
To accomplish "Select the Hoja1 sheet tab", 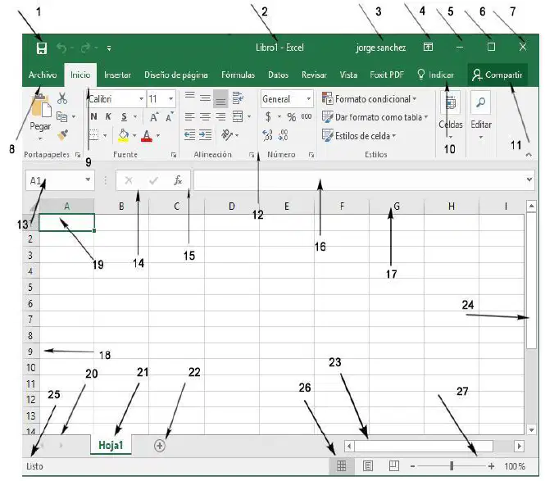I will tap(111, 445).
